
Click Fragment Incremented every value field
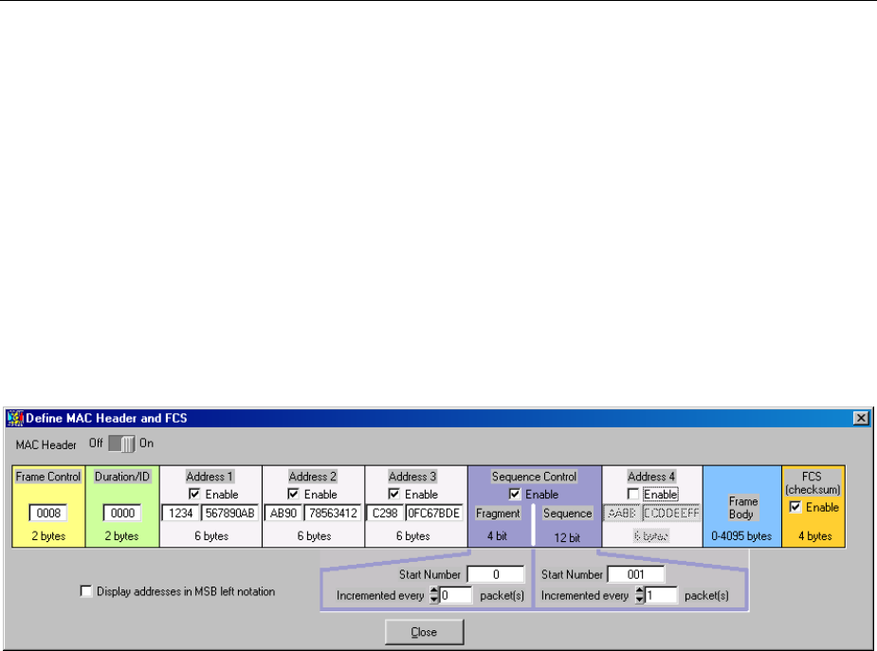click(456, 596)
